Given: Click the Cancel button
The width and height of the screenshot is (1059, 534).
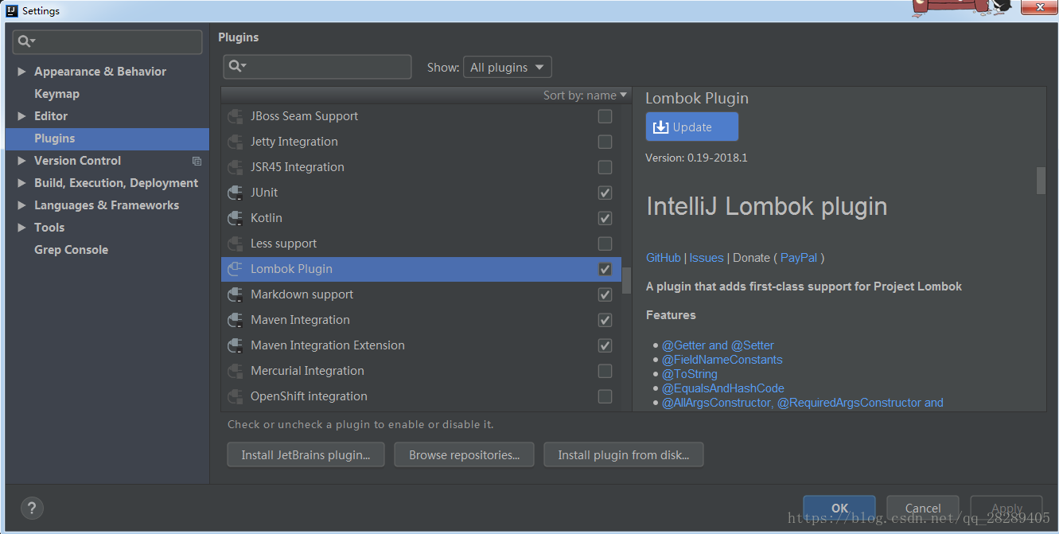Looking at the screenshot, I should (923, 508).
